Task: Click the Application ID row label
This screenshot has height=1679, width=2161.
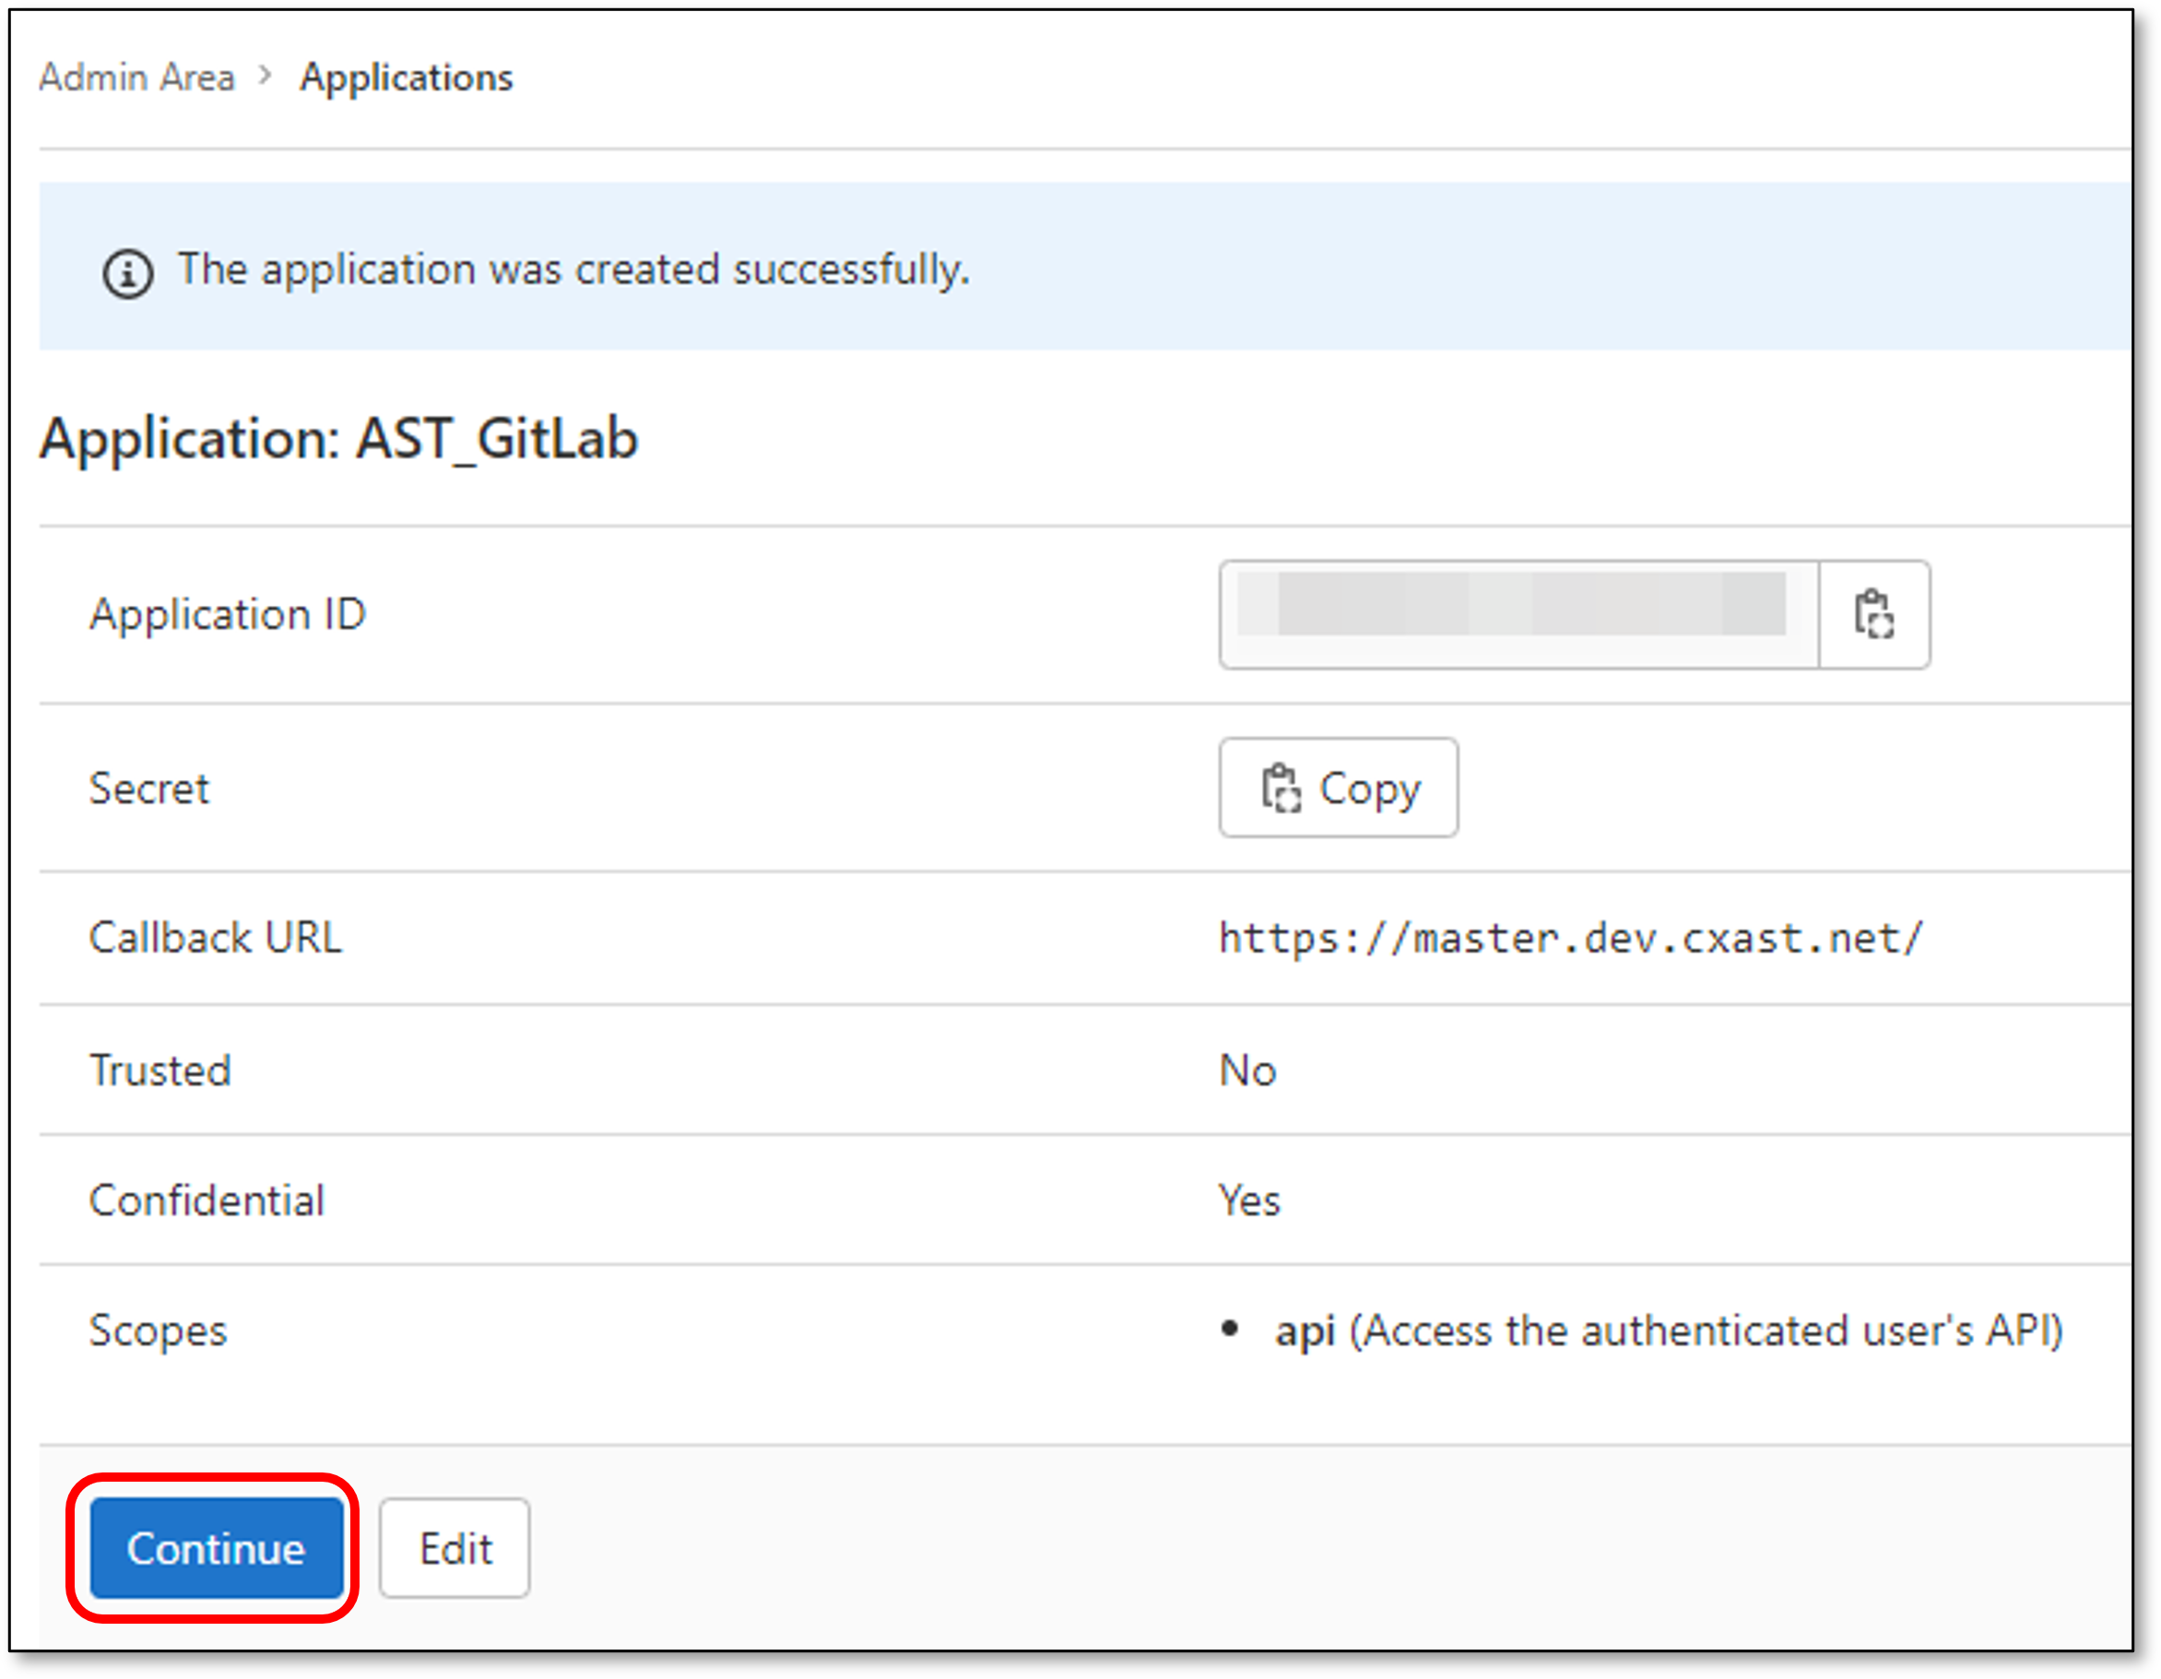Action: pyautogui.click(x=228, y=614)
